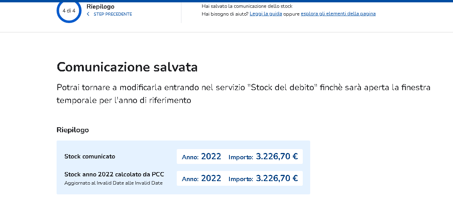Screen dimensions: 453x217
Task: Click the Importo amount in Stock comunicato row
Action: pyautogui.click(x=277, y=157)
